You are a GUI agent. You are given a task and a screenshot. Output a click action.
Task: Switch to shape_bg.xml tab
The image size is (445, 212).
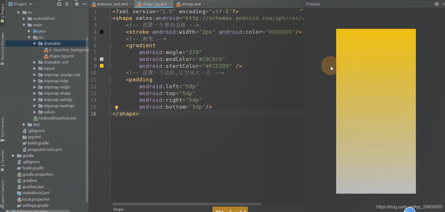pos(154,4)
